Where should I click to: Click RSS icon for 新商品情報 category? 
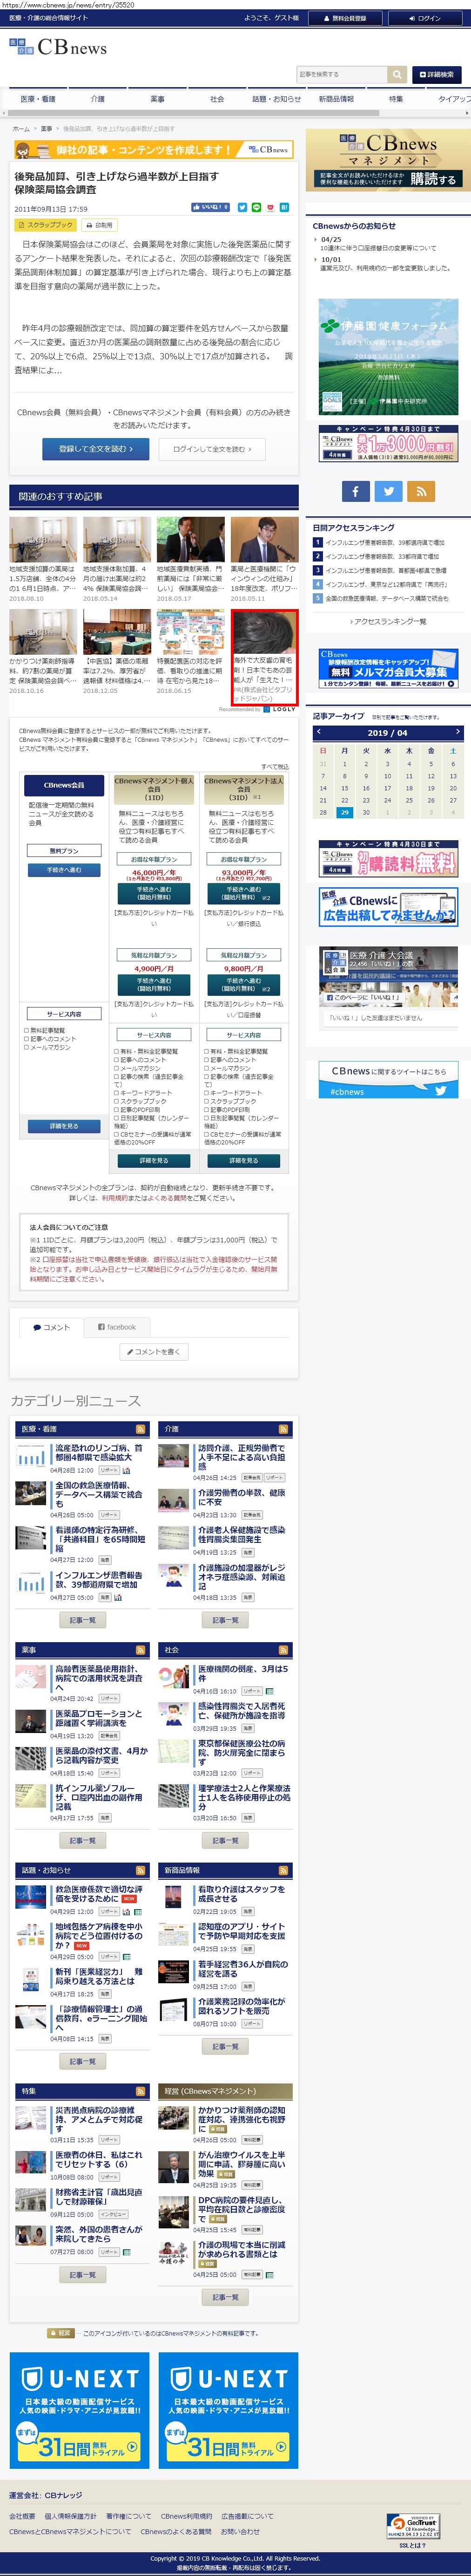pos(283,1870)
